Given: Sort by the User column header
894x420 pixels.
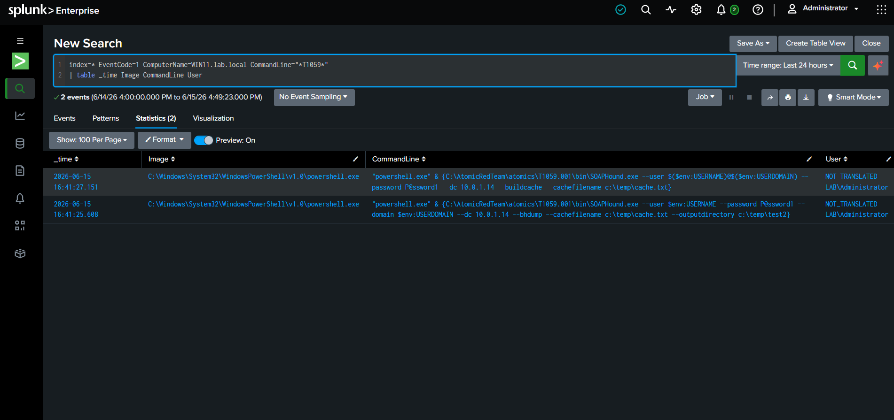Looking at the screenshot, I should 837,159.
